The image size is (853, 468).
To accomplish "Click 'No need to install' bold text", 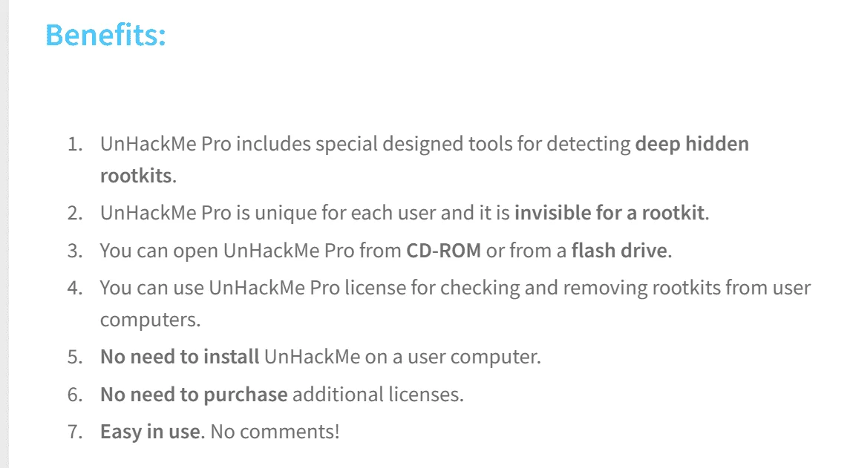I will [x=180, y=357].
